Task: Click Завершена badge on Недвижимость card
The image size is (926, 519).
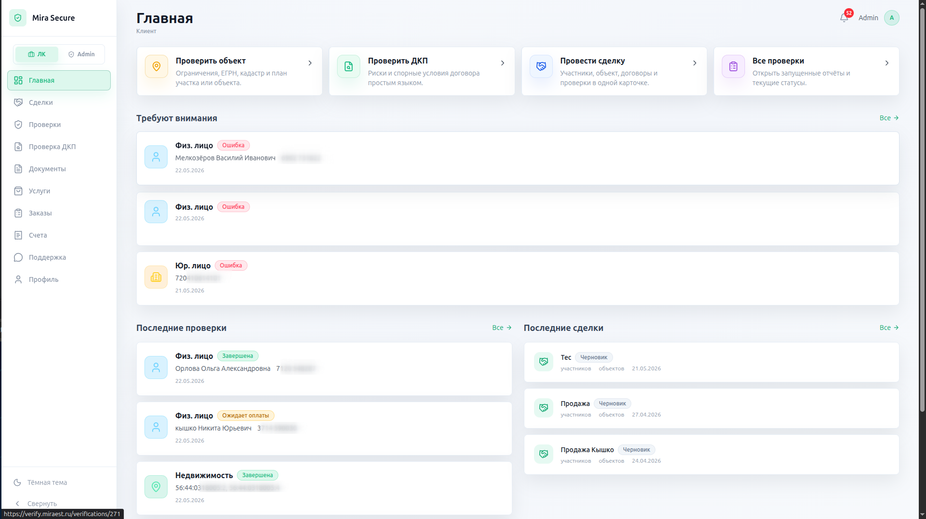Action: 257,475
